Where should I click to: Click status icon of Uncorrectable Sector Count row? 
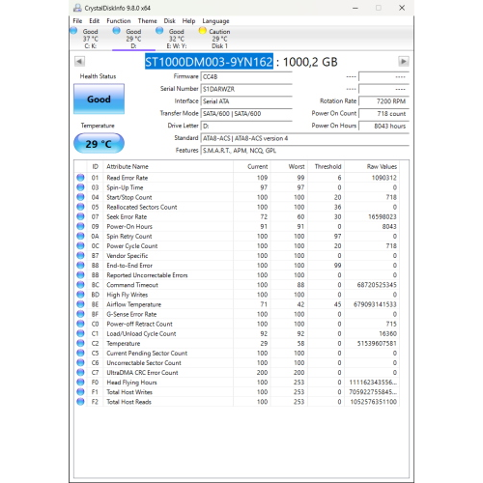pos(80,362)
